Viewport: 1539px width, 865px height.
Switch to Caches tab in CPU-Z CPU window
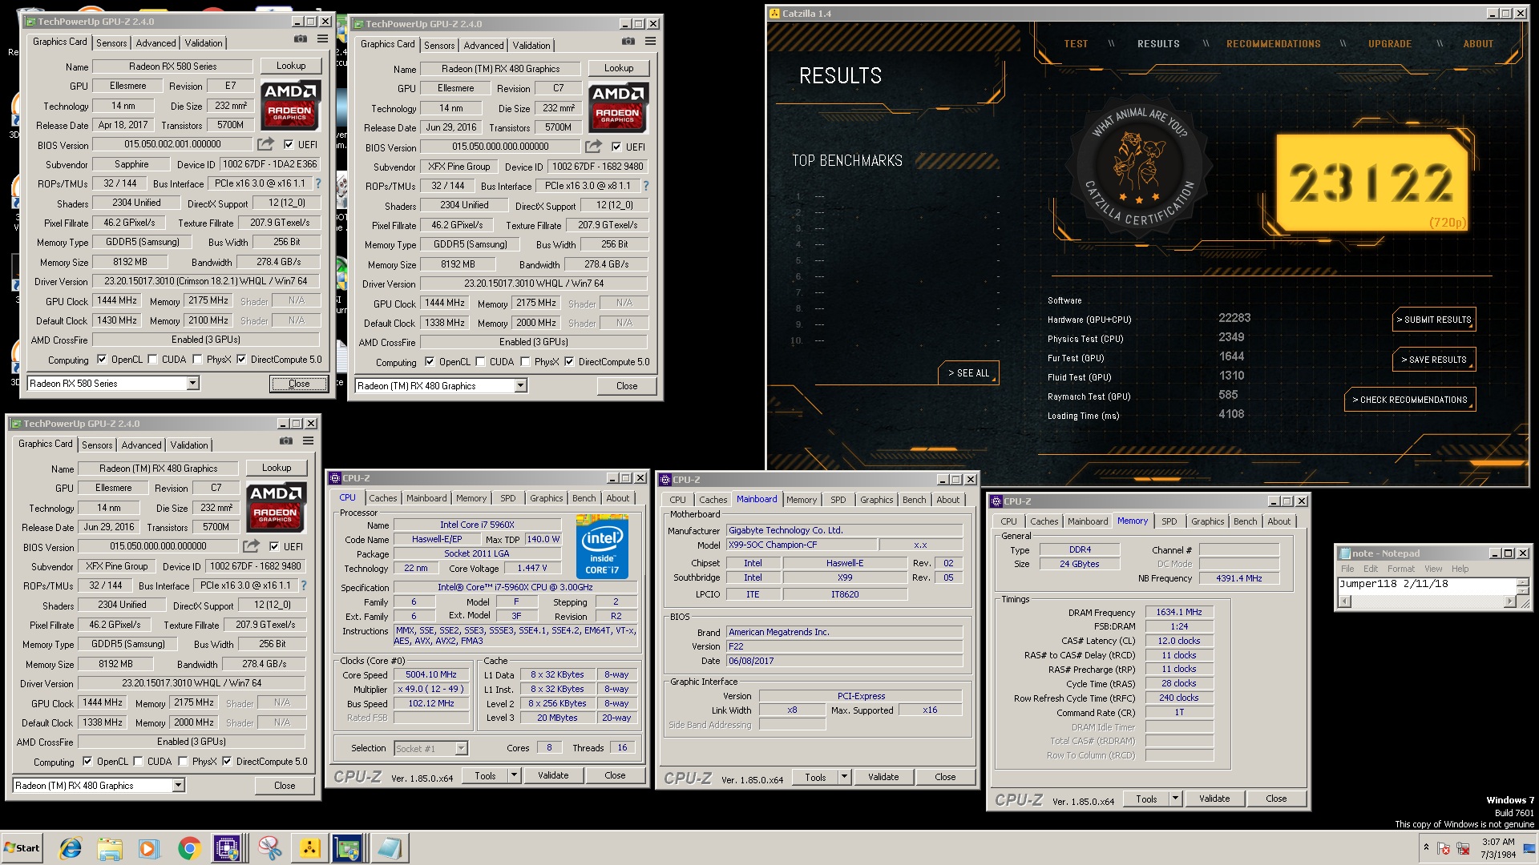click(x=383, y=498)
